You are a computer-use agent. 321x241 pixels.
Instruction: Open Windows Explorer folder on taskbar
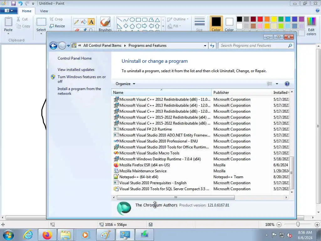pyautogui.click(x=66, y=235)
